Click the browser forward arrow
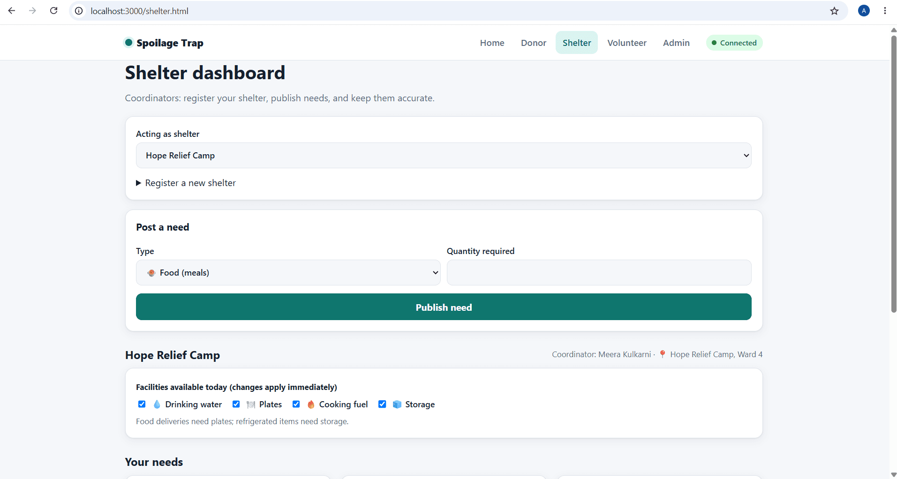 32,11
